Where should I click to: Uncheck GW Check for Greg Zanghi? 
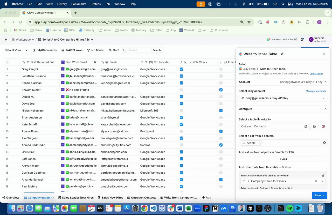click(x=181, y=69)
